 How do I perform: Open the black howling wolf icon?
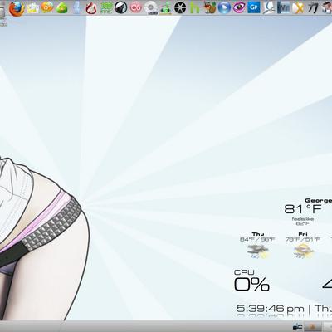121,7
